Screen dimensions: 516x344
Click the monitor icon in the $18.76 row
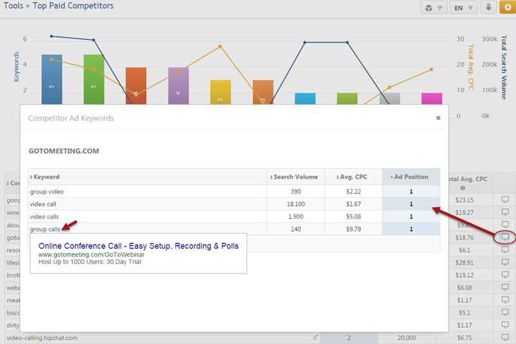[505, 238]
